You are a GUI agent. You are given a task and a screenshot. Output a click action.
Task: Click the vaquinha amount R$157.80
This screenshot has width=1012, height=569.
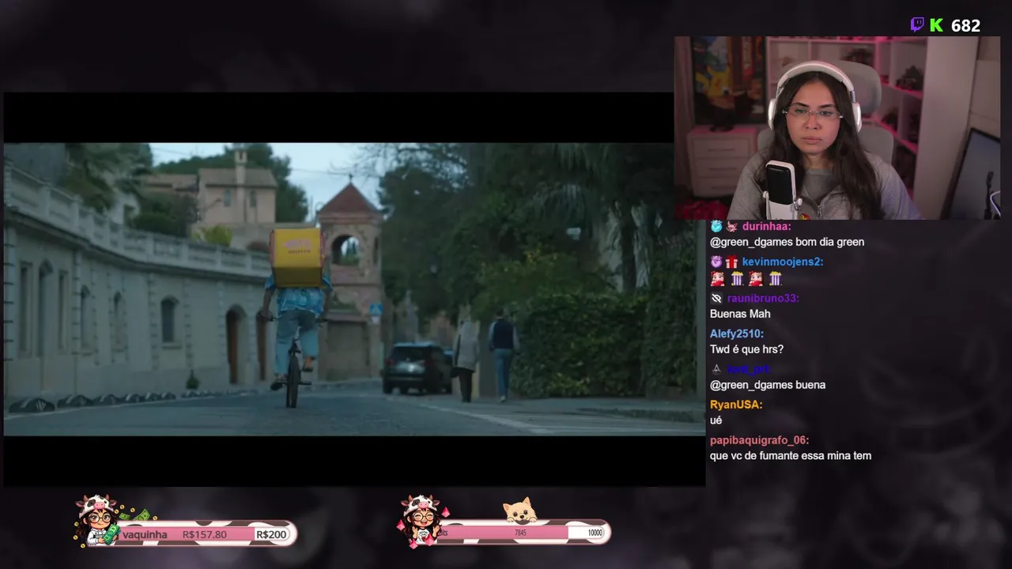point(204,535)
